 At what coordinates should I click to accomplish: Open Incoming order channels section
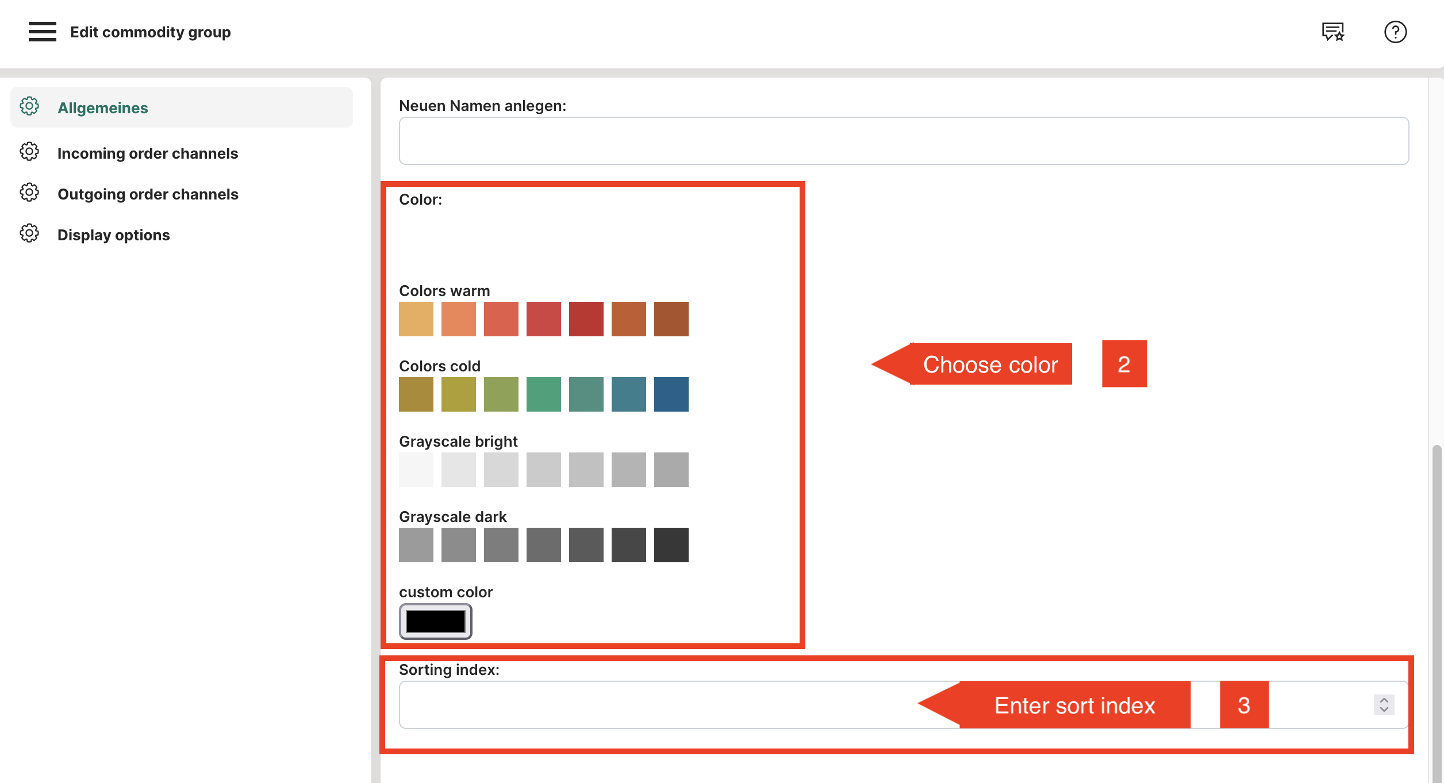tap(148, 153)
